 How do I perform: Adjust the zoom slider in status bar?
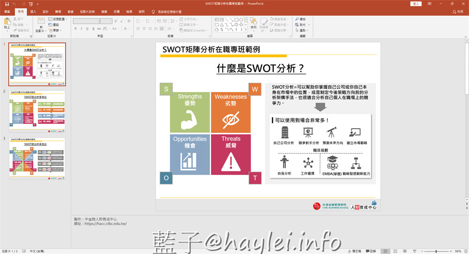[x=436, y=251]
